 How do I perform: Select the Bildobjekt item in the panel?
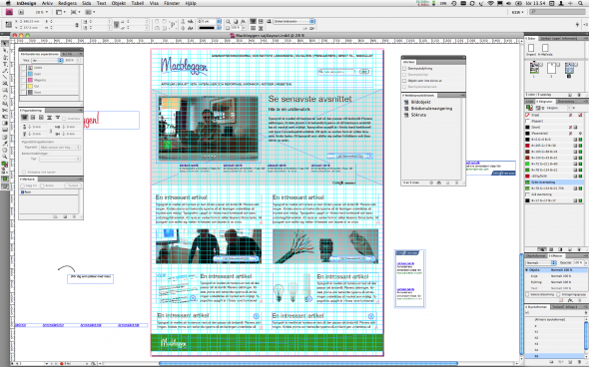tap(420, 102)
